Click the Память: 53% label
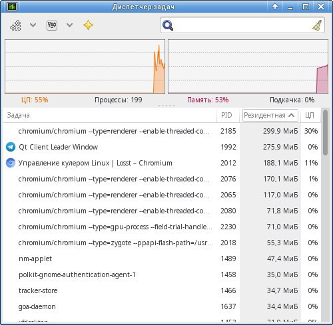The image size is (333, 325). pos(208,100)
